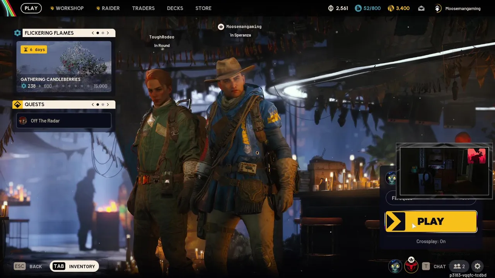Screen dimensions: 495x278
Task: Click the In Round status text
Action: coord(162,46)
